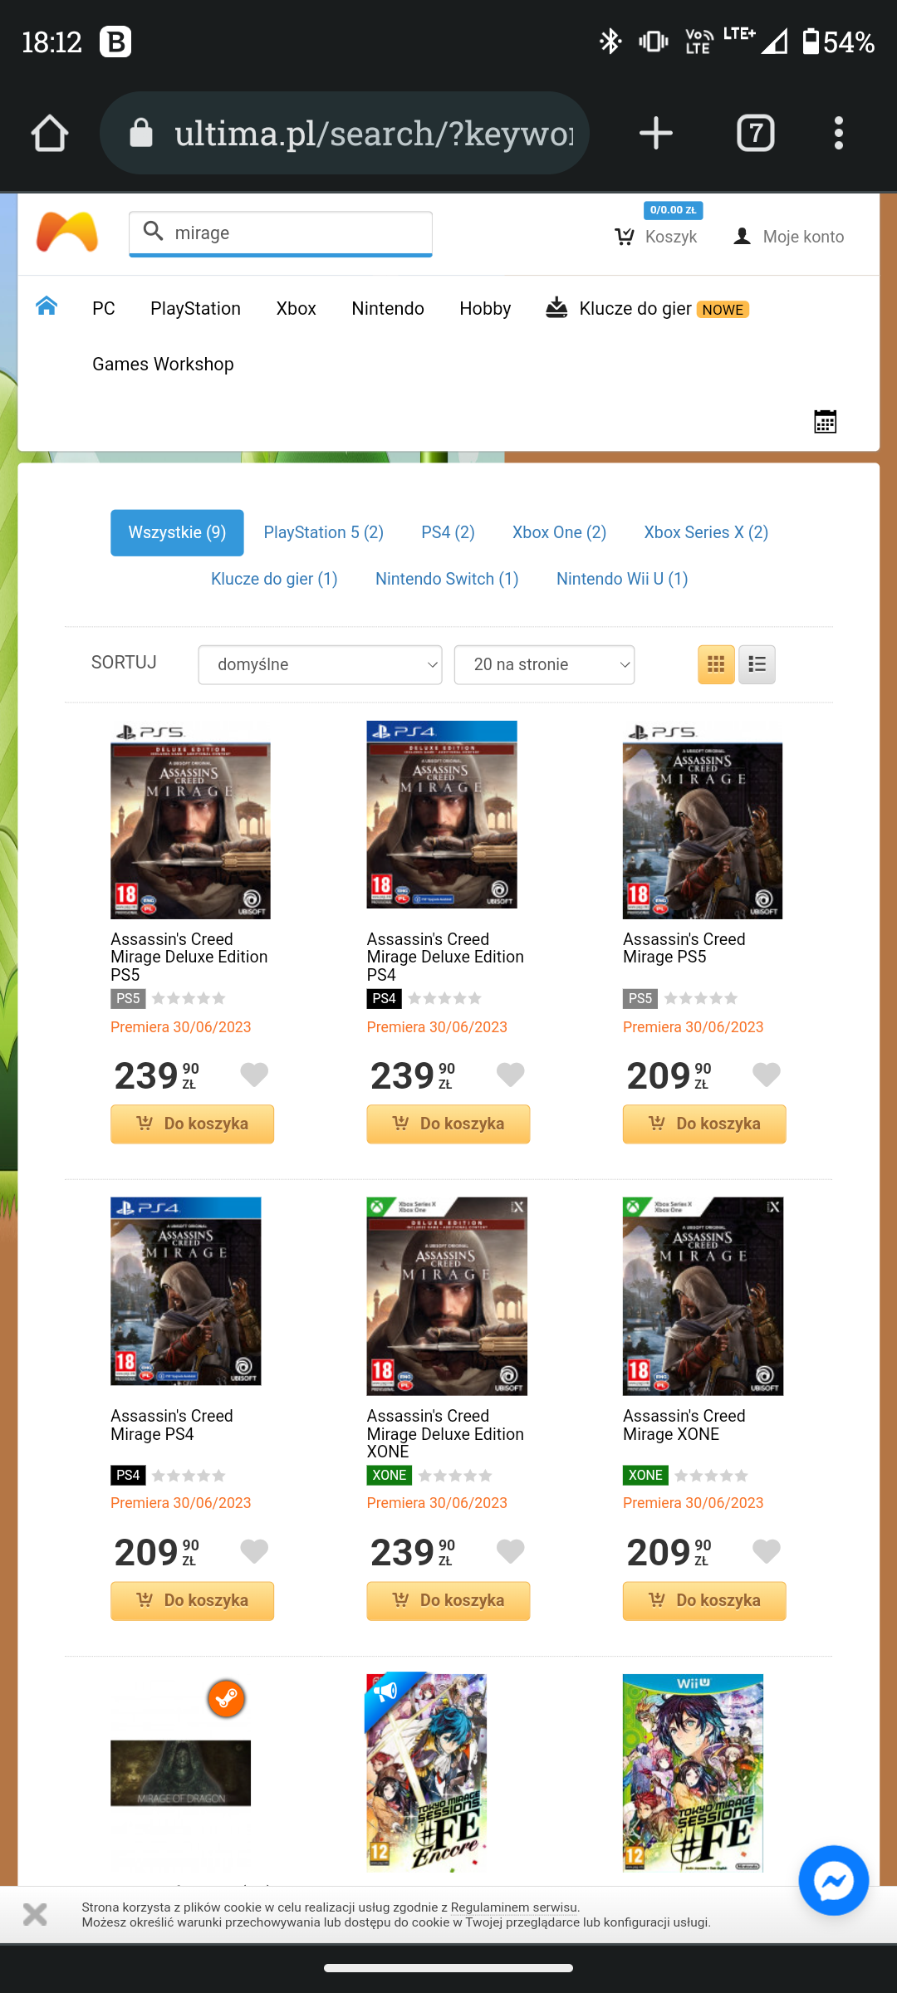897x1993 pixels.
Task: Dismiss the cookie notice with the X
Action: point(35,1914)
